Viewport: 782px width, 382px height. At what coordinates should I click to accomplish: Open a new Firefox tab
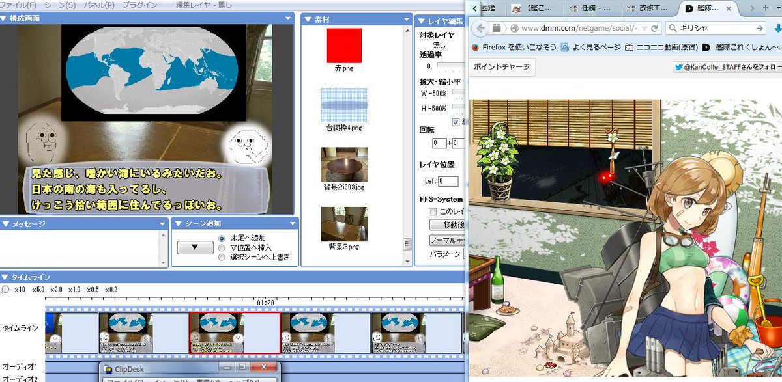(766, 8)
